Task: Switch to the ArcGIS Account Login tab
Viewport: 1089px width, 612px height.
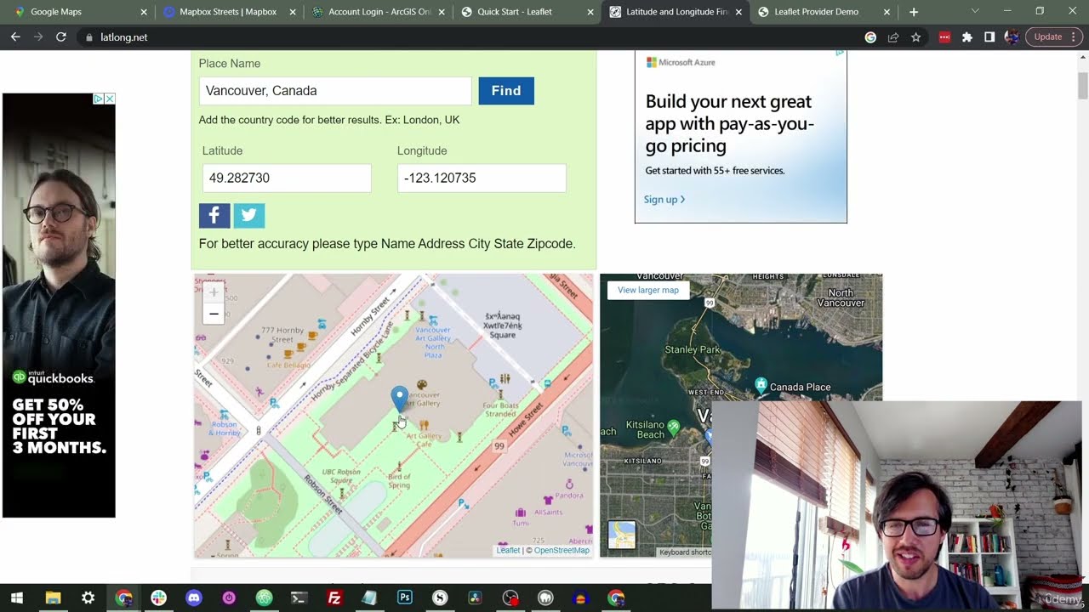Action: (x=379, y=12)
